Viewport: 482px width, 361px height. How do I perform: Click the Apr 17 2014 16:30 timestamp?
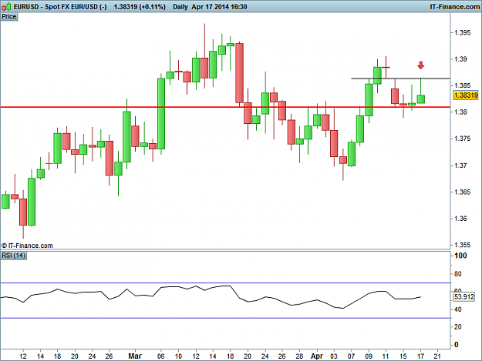(219, 7)
